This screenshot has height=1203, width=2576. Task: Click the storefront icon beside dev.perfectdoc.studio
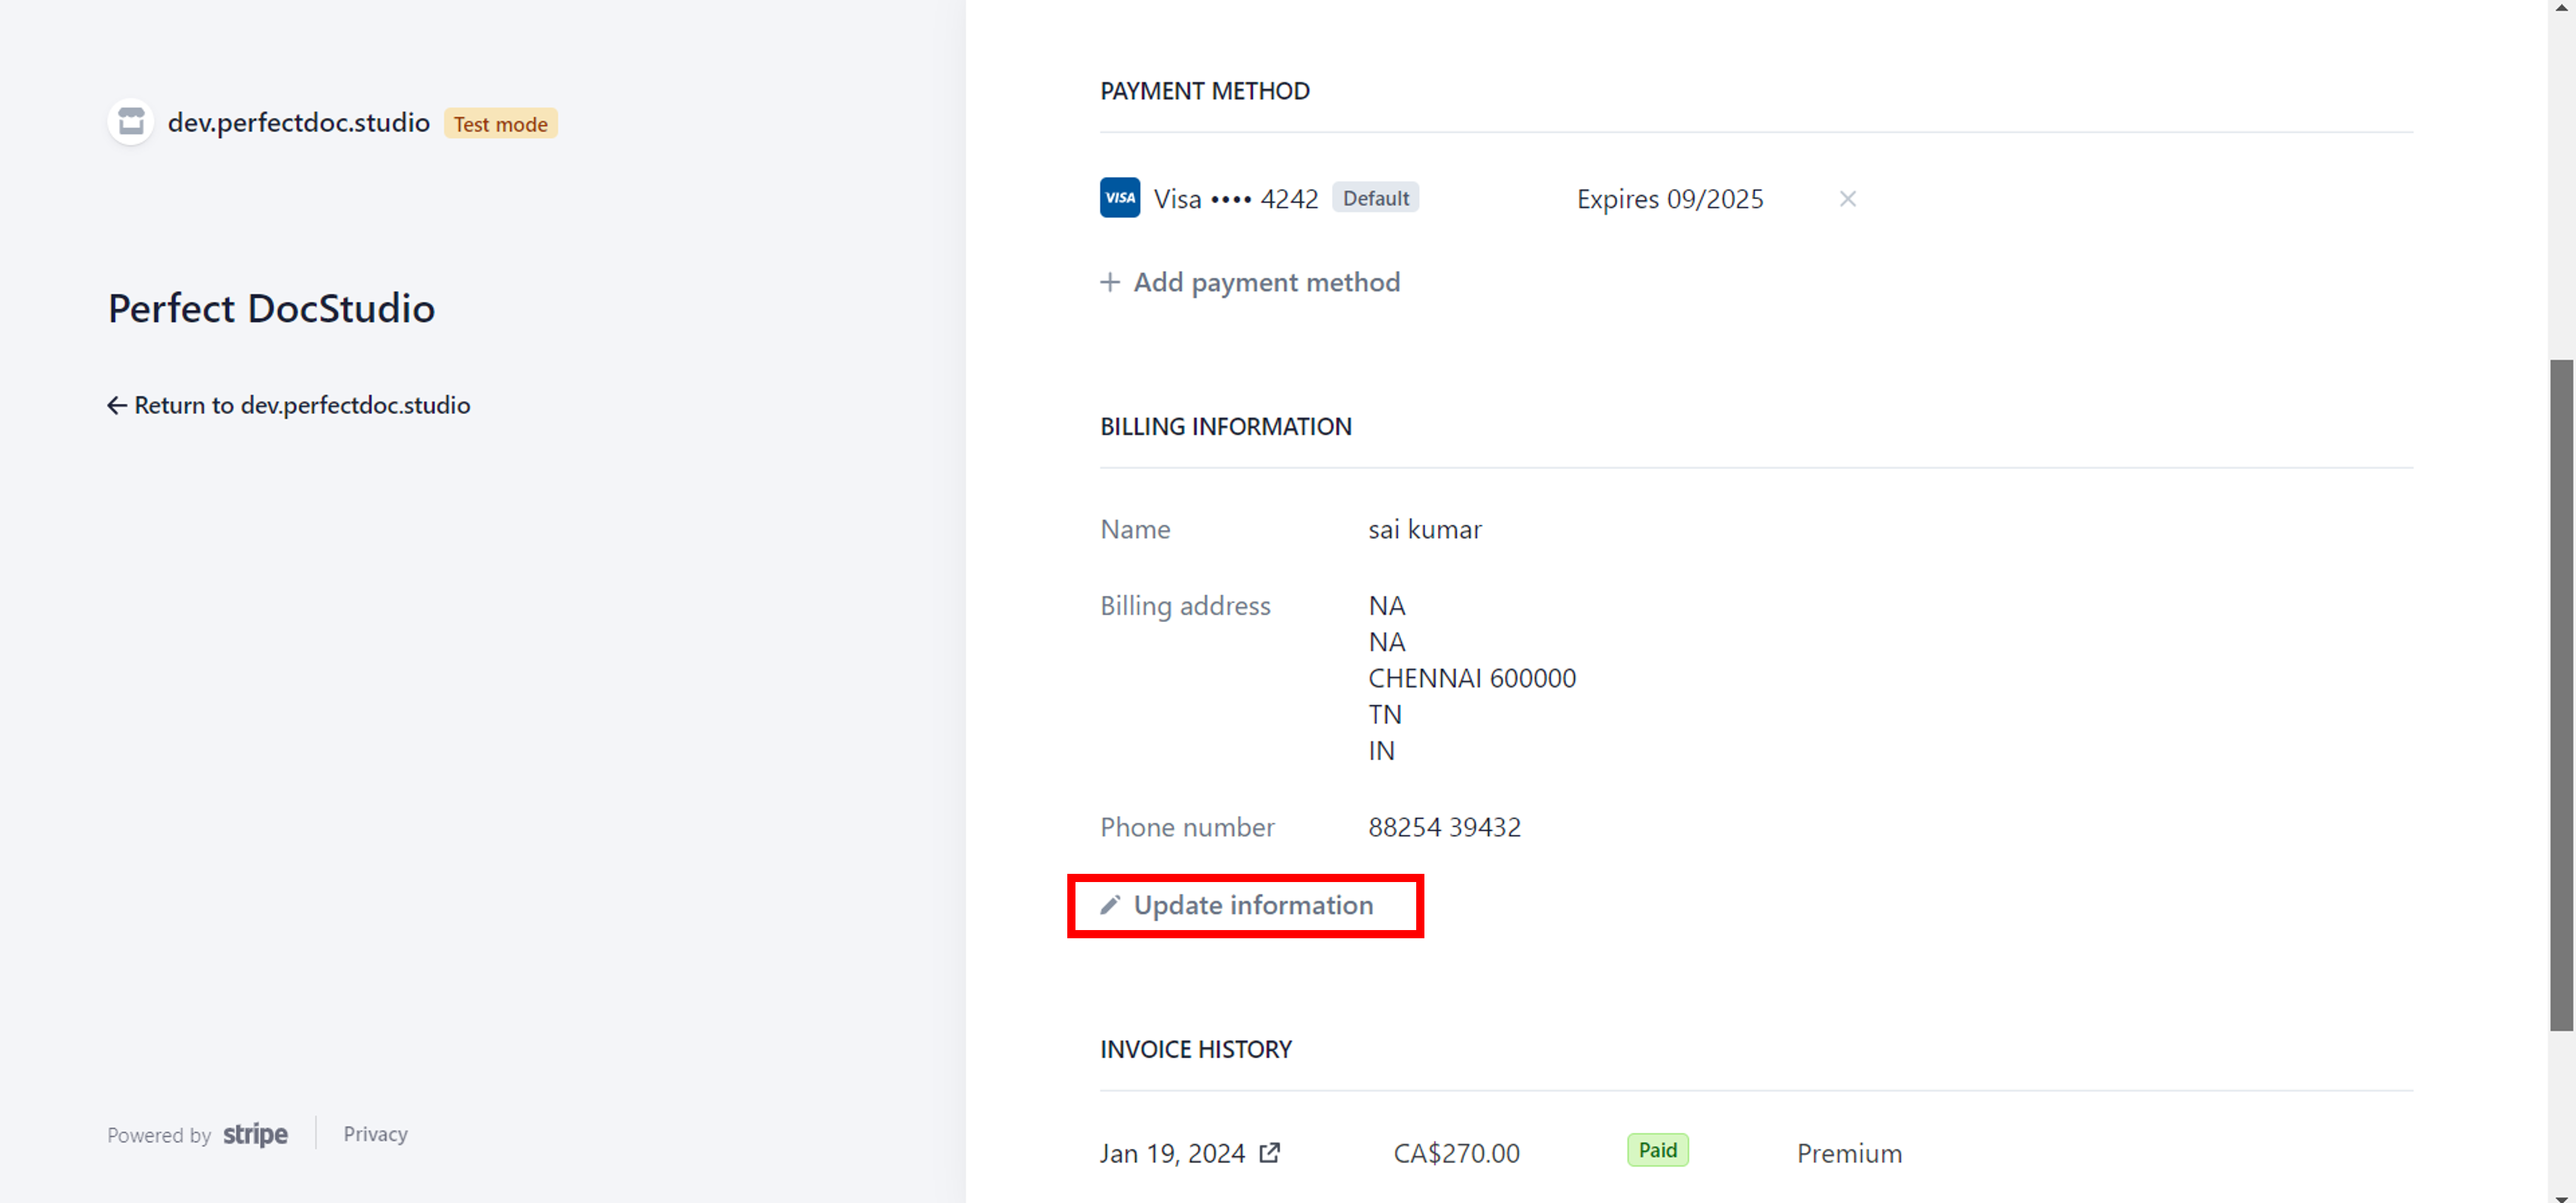[x=131, y=122]
